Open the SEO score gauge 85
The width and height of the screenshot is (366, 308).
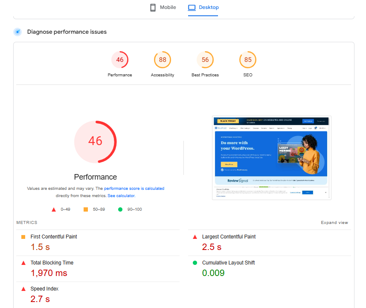248,60
